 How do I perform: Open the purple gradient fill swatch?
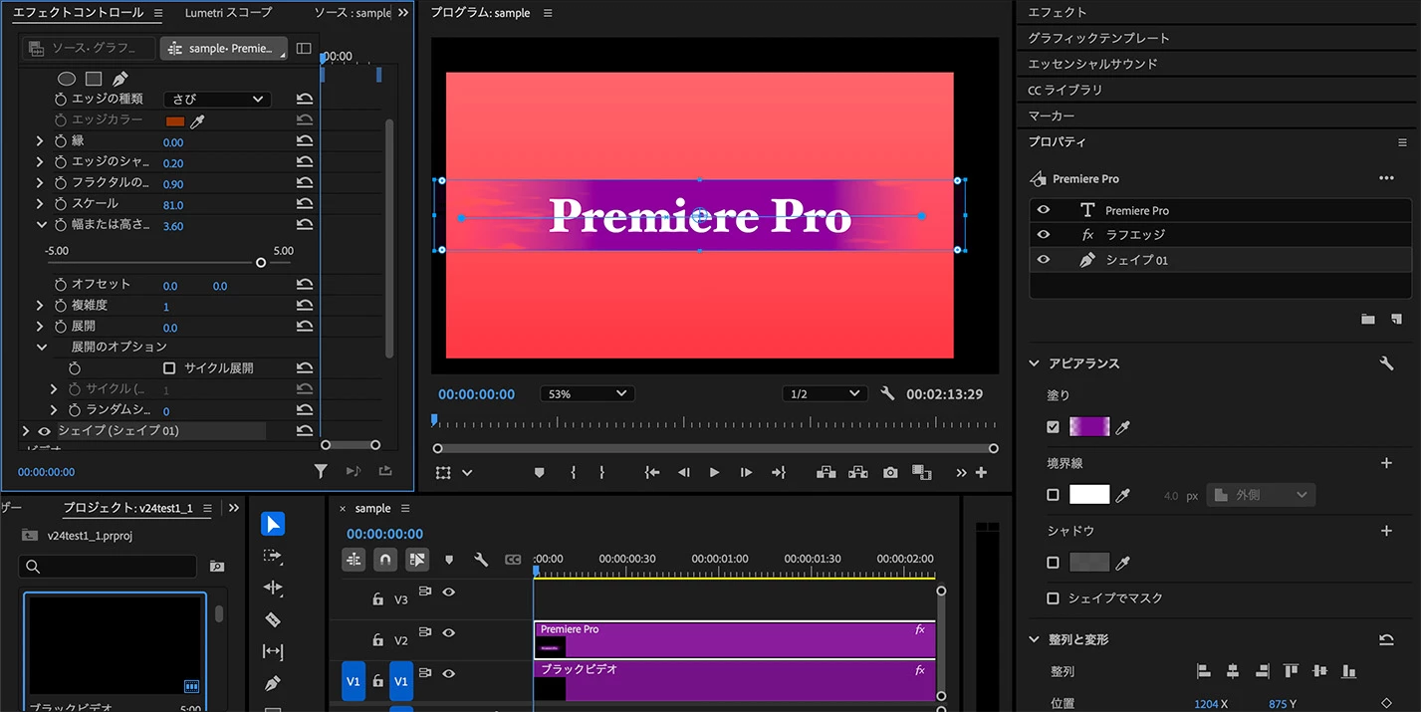[x=1089, y=427]
